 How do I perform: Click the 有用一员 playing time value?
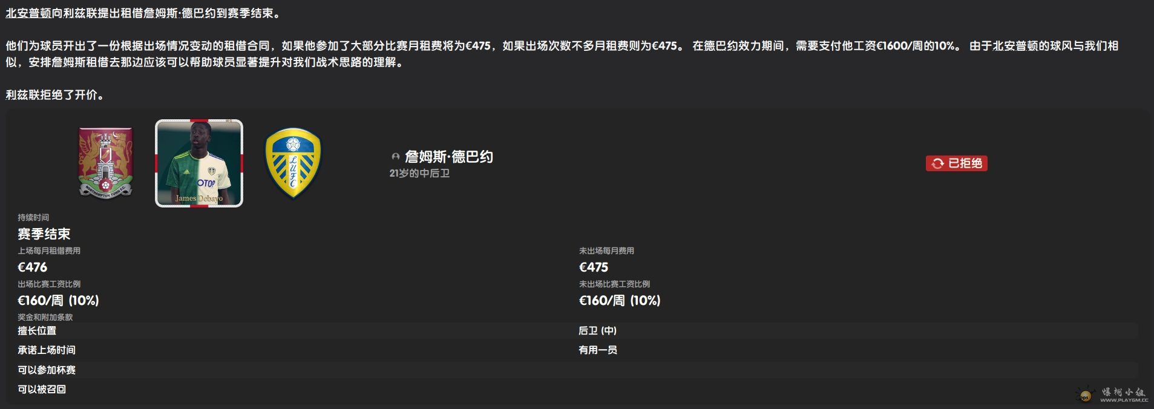point(598,350)
